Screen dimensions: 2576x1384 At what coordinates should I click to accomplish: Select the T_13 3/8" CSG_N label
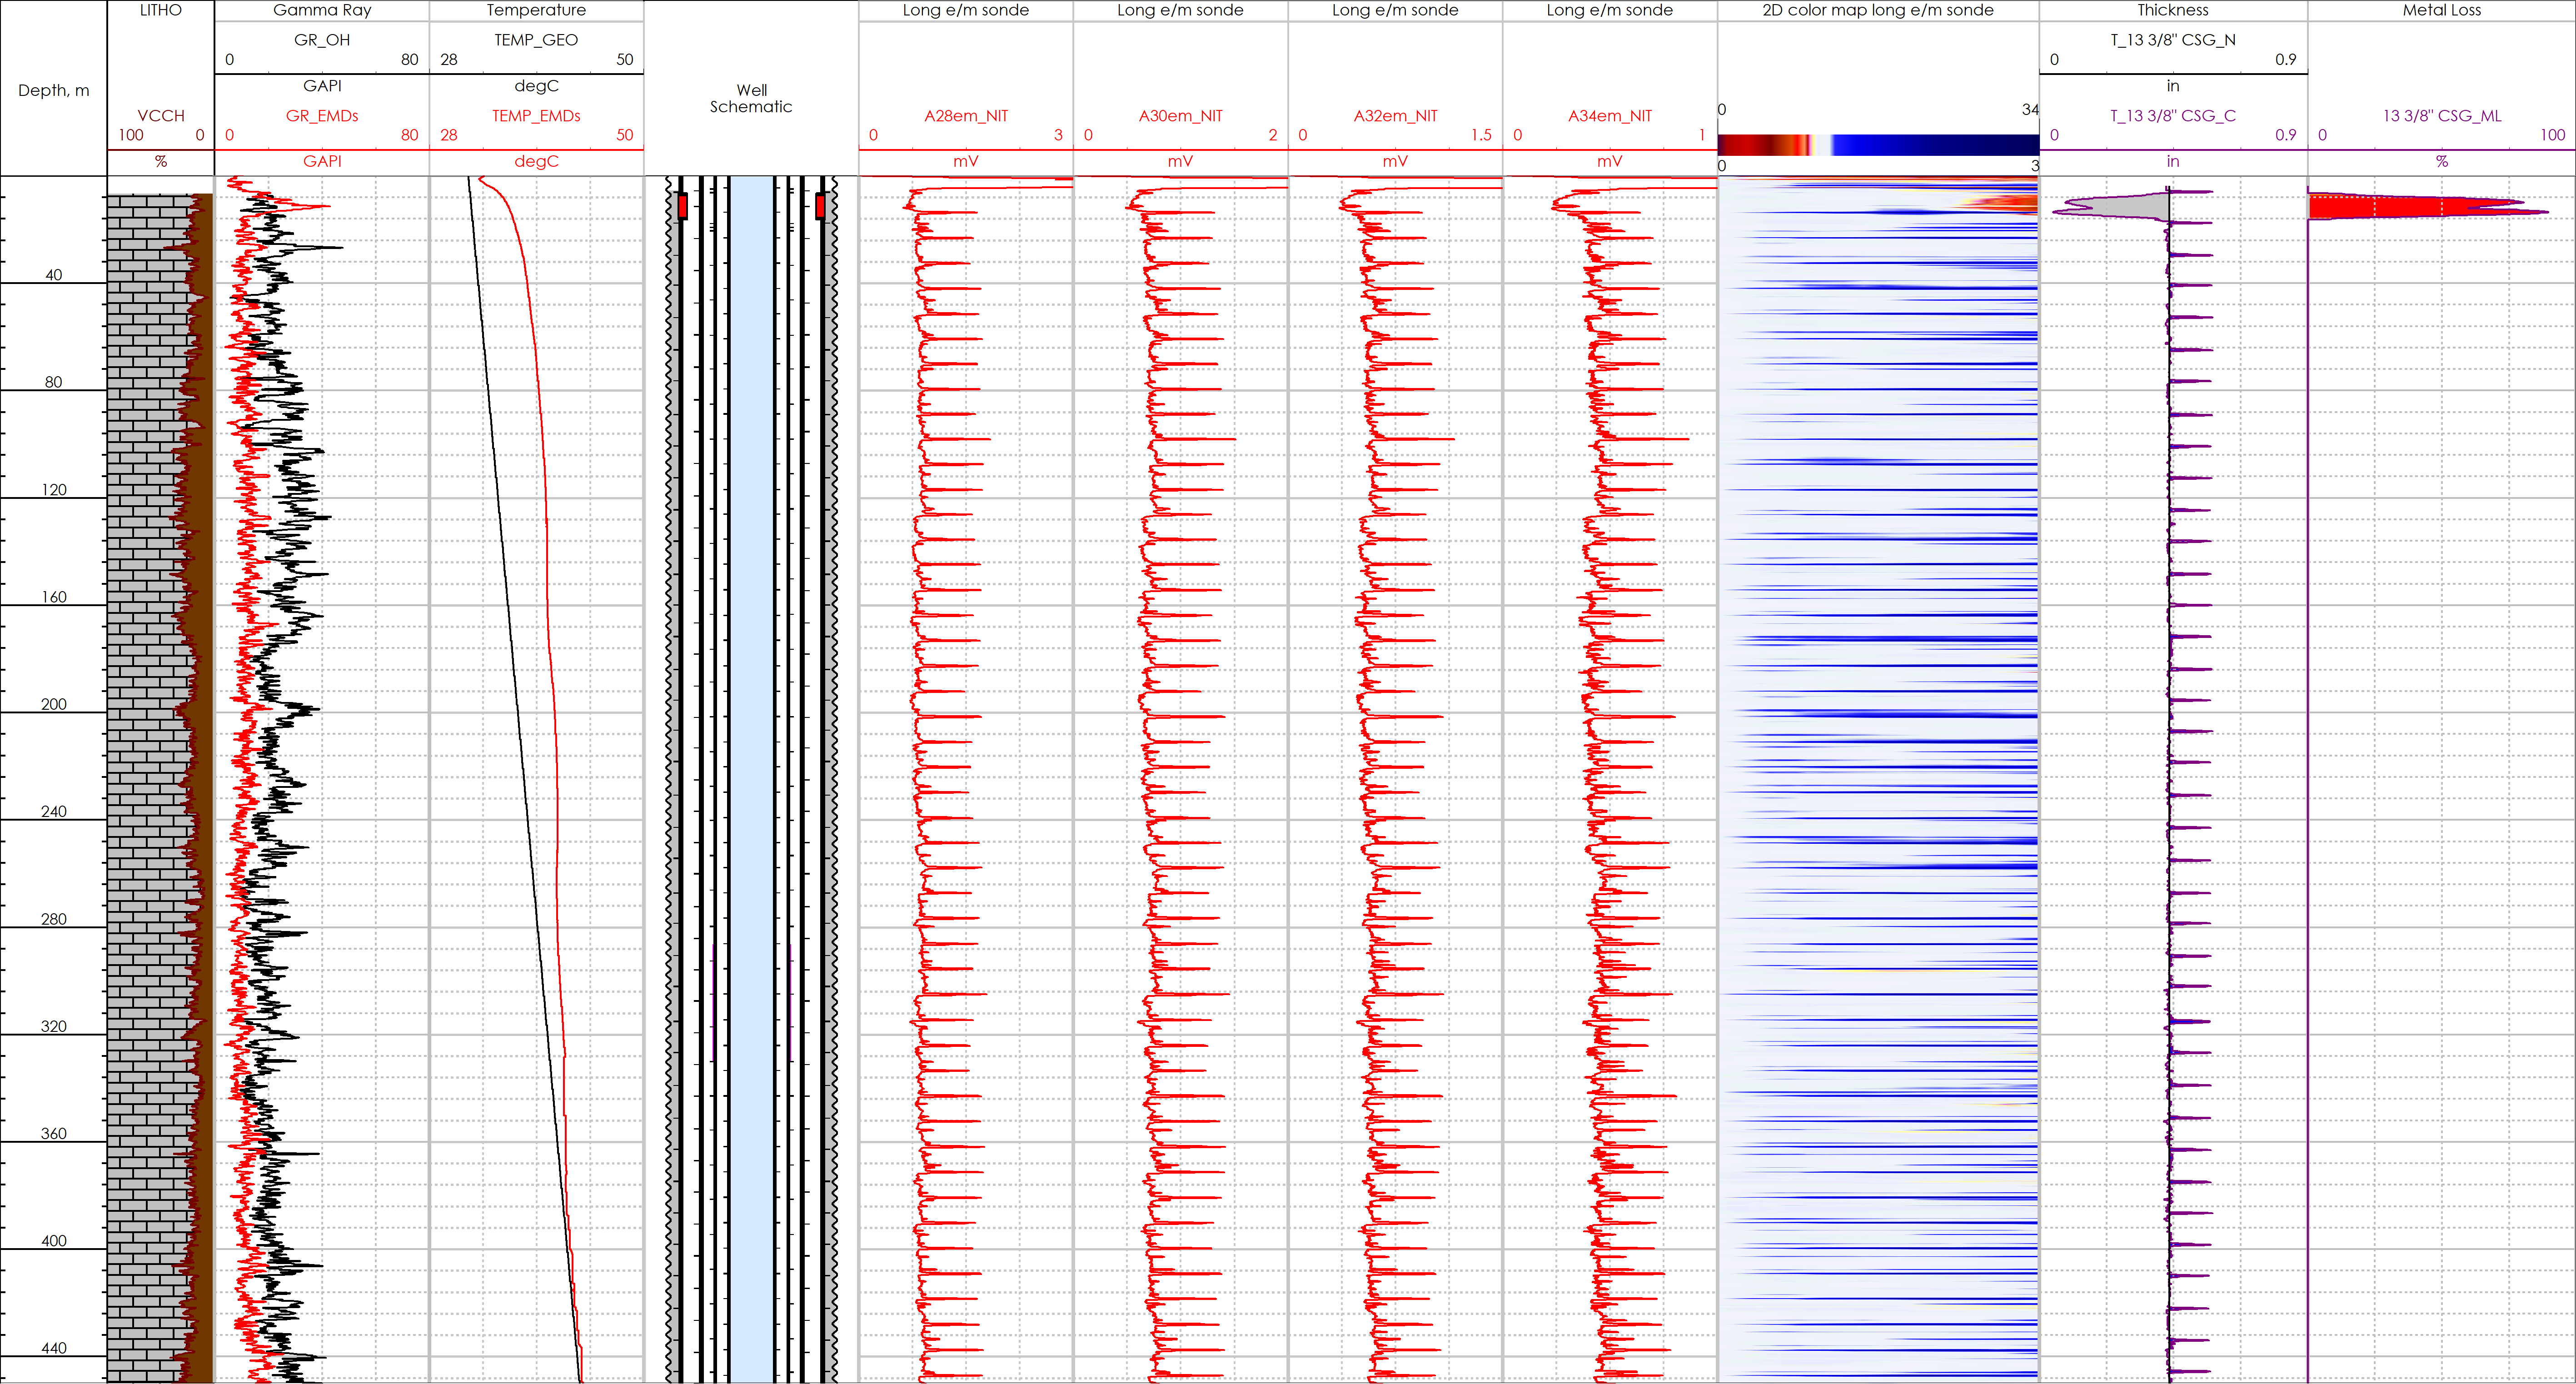[x=2172, y=40]
